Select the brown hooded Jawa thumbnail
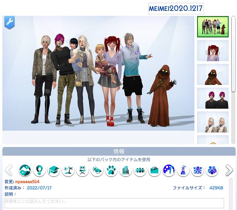237x210 pixels. pyautogui.click(x=213, y=74)
